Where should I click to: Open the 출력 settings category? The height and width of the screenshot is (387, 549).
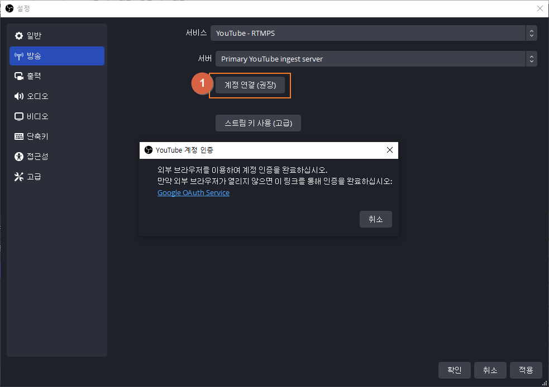pos(57,76)
